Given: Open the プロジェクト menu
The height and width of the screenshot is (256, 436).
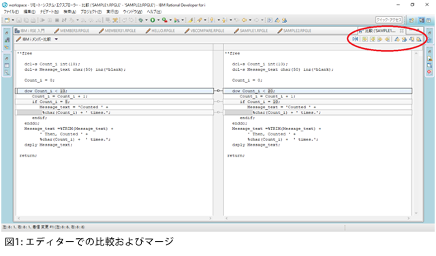Looking at the screenshot, I should coord(91,12).
